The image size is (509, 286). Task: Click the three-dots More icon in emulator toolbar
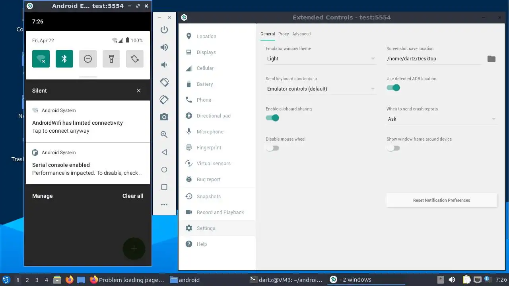click(x=164, y=205)
